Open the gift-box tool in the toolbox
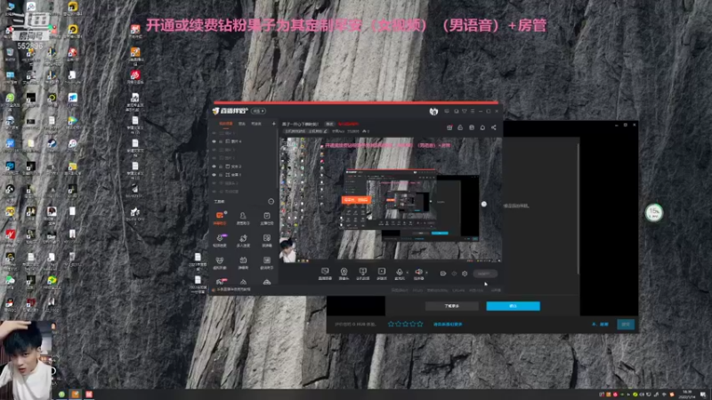 coord(243,262)
